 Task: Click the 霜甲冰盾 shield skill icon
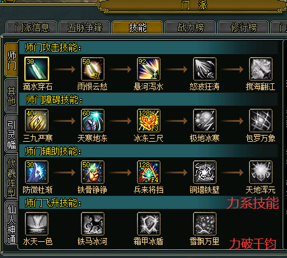149,224
